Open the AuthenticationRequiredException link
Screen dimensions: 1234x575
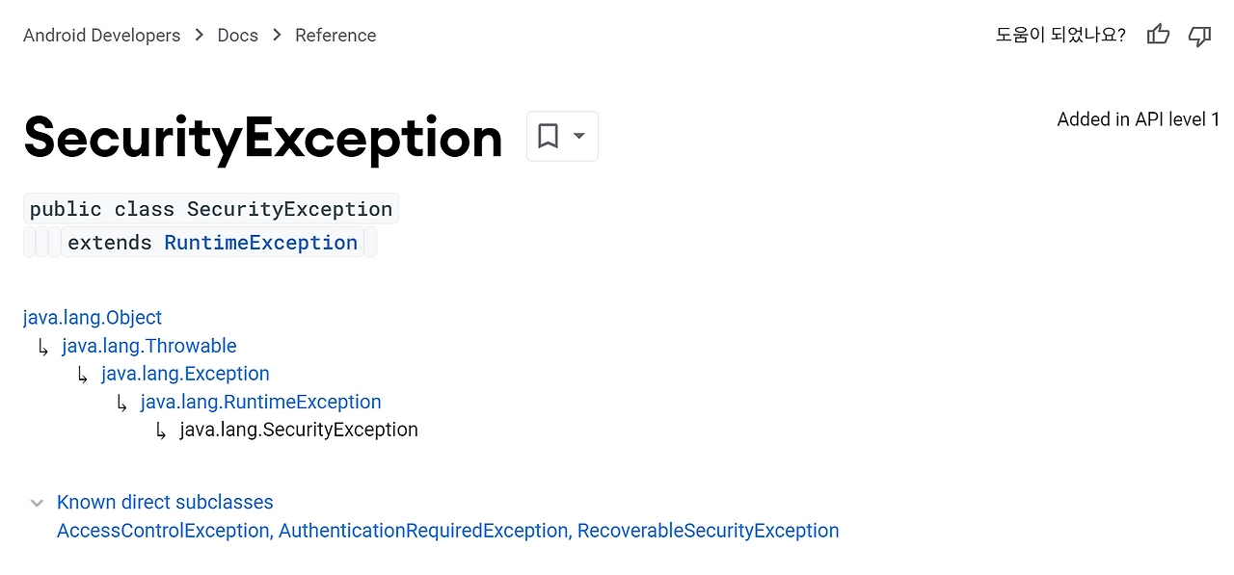pos(423,530)
